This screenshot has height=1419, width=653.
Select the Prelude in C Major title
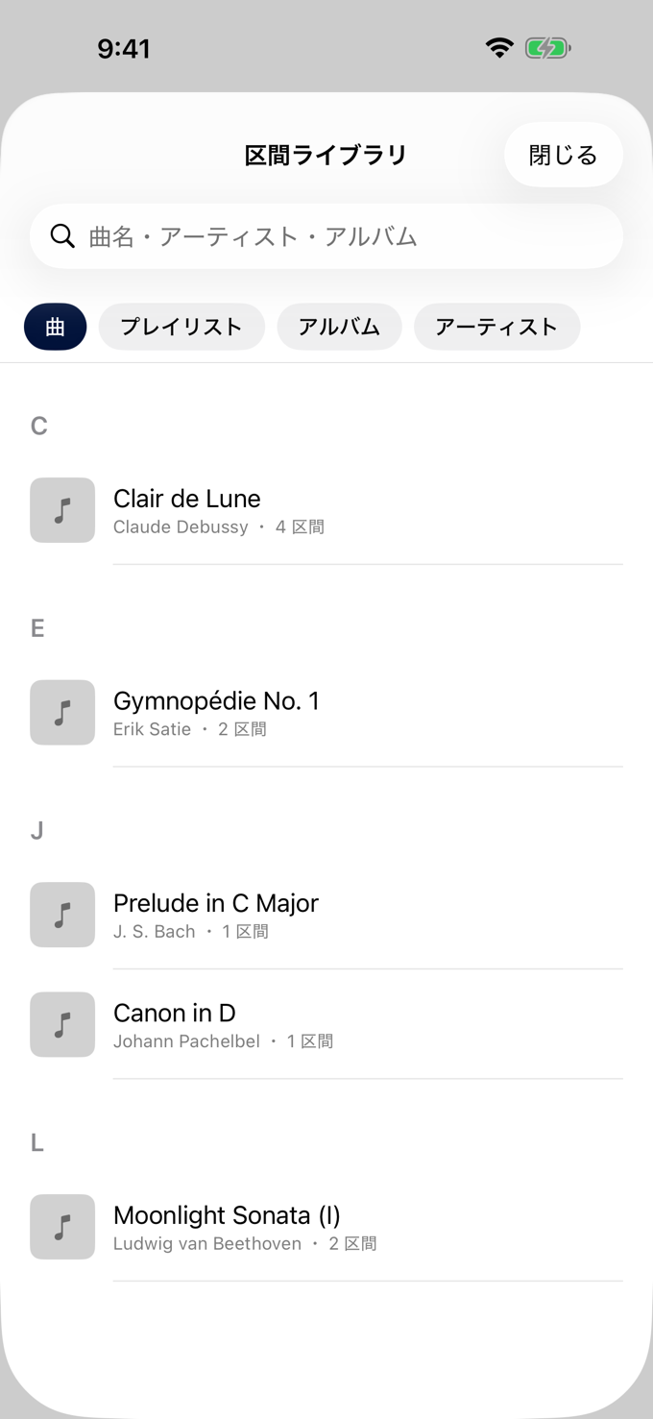click(x=216, y=903)
